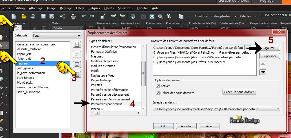Select the Crop tool in the left toolbar
This screenshot has height=138, width=291.
click(x=1, y=71)
